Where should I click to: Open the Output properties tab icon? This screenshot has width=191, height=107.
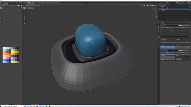(159, 28)
